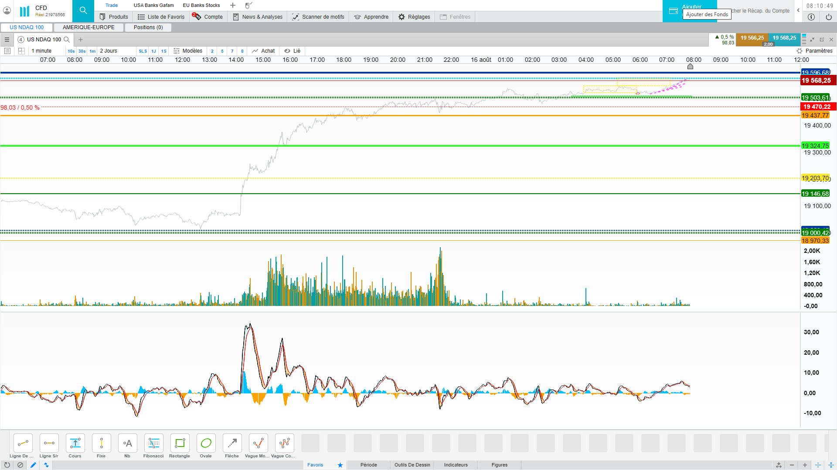Click the green 19 324,75 price level label

815,146
